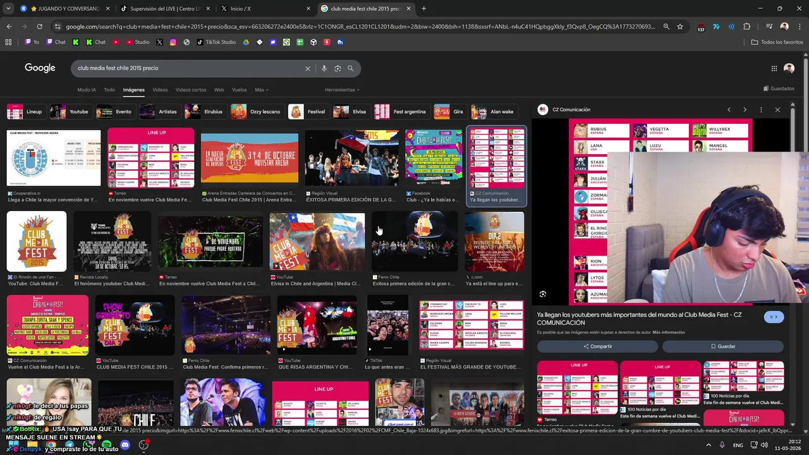This screenshot has width=809, height=455.
Task: Switch to the Todo results tab
Action: click(x=109, y=90)
